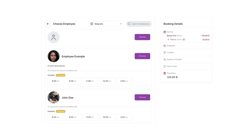
Task: Click the globe icon beside Belgrade
Action: click(x=92, y=24)
